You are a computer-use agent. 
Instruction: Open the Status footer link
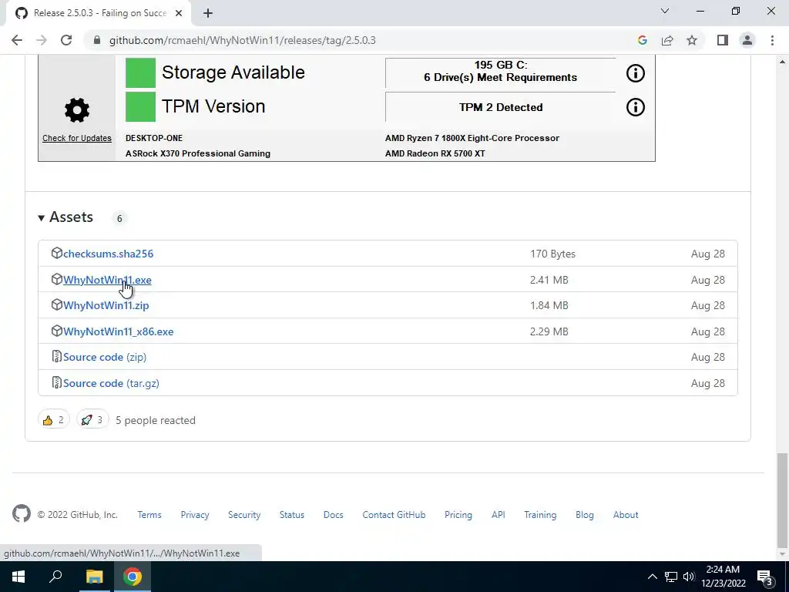[x=292, y=515]
